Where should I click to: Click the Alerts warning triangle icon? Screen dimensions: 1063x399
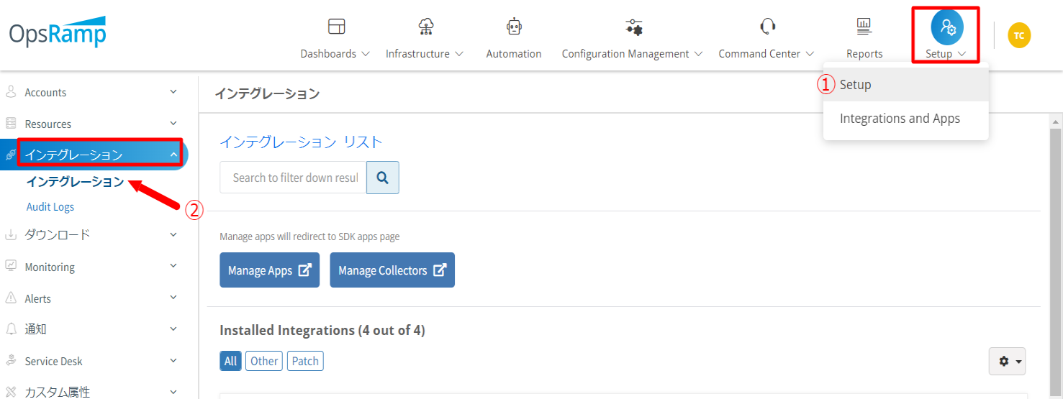click(11, 298)
